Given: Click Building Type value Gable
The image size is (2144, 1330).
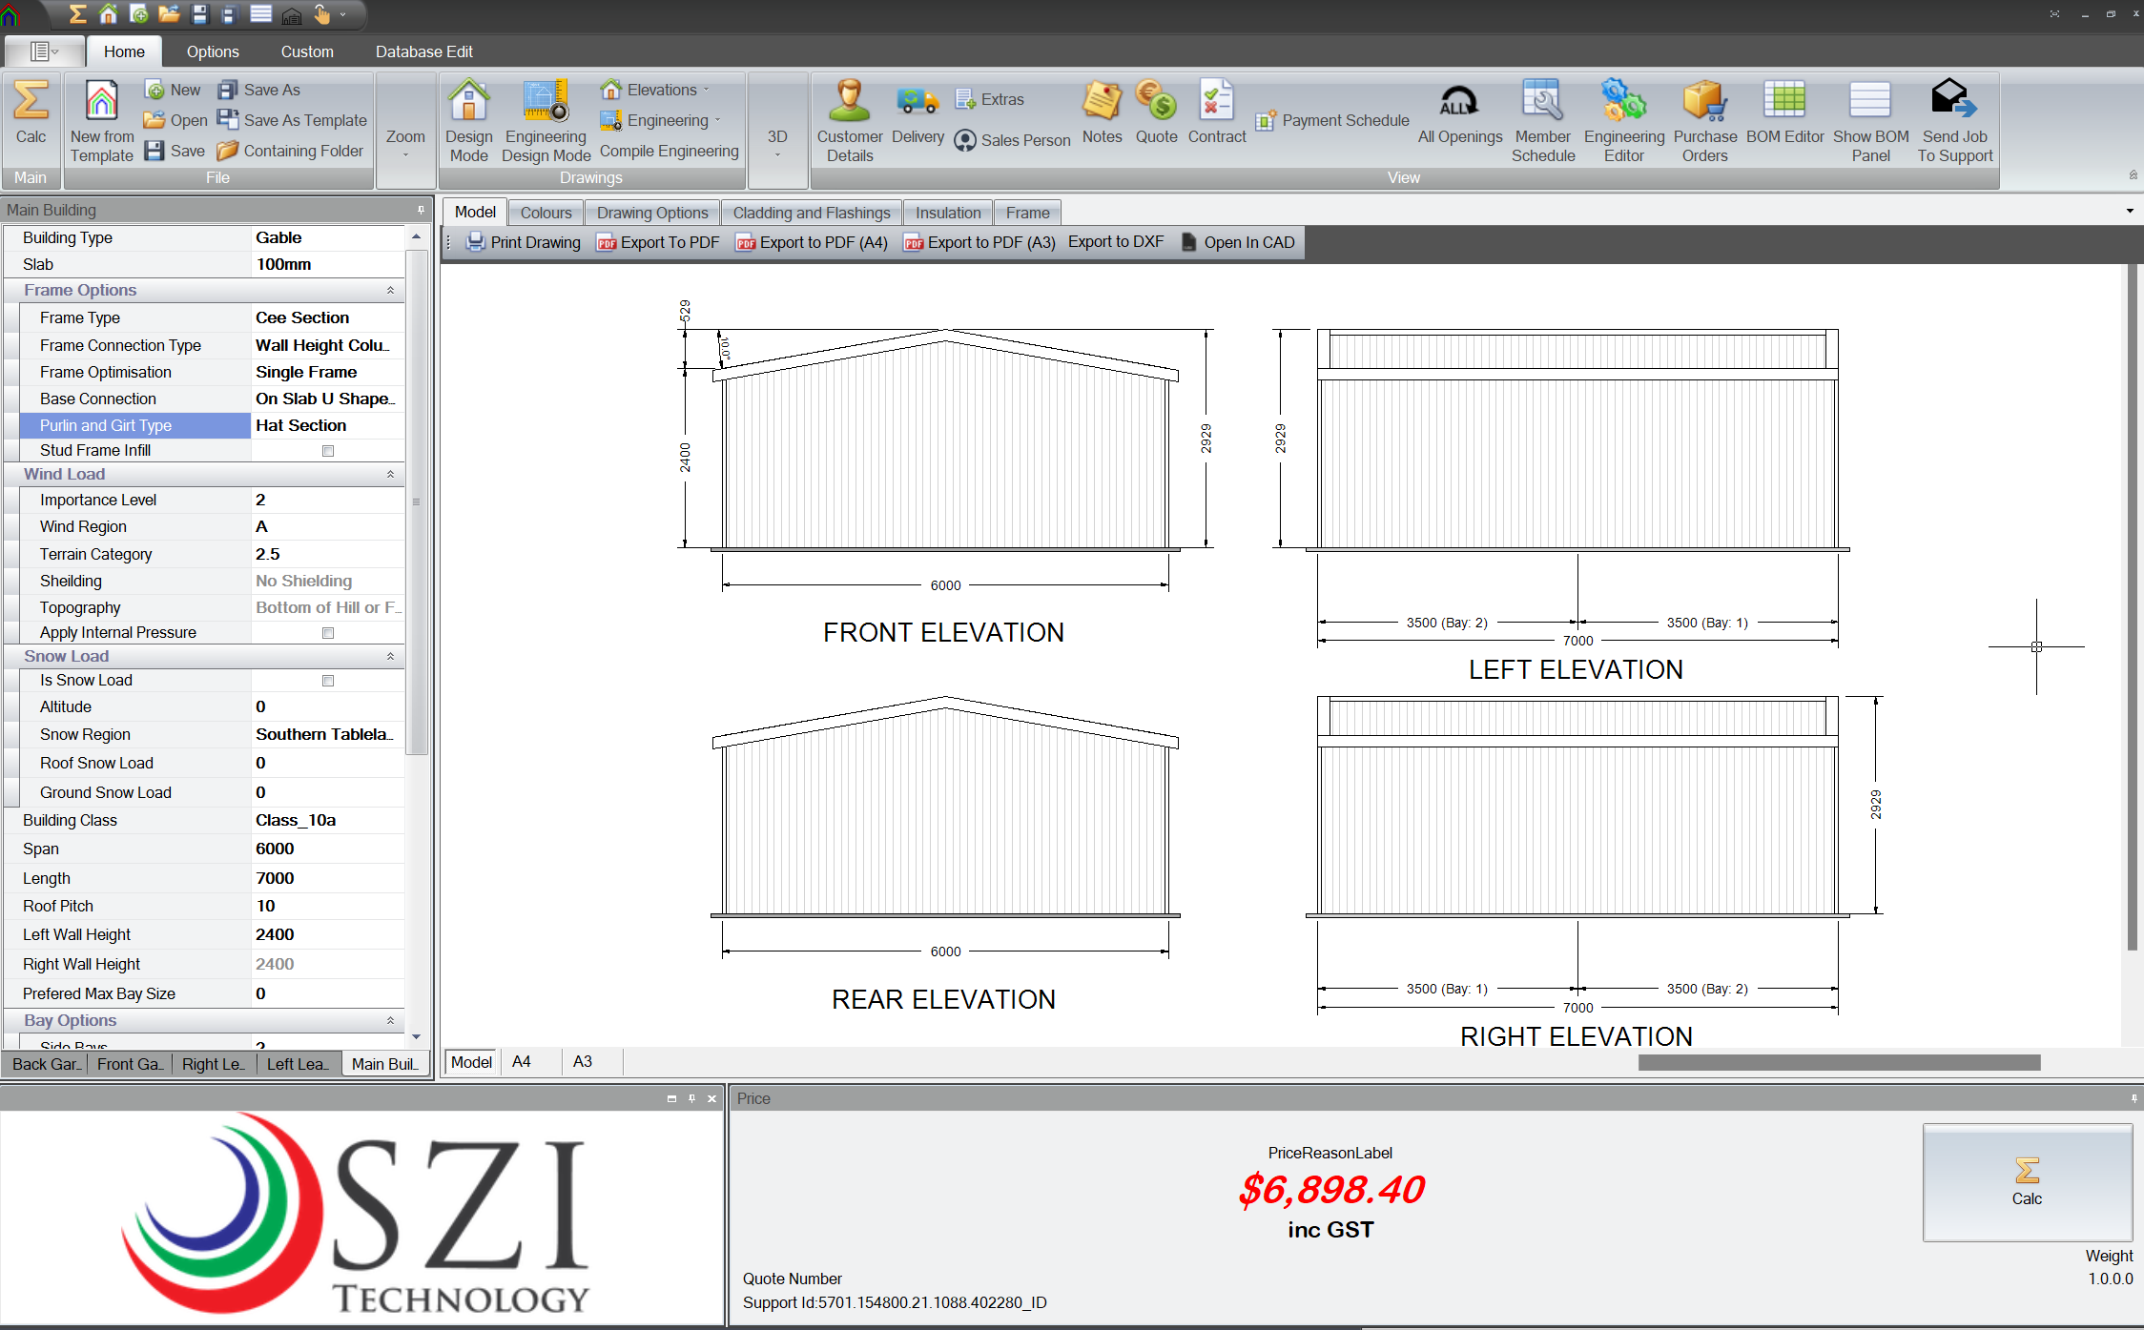Looking at the screenshot, I should 327,238.
